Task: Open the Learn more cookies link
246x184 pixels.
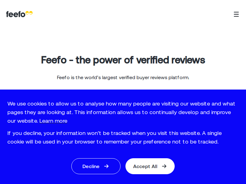Action: [x=54, y=121]
